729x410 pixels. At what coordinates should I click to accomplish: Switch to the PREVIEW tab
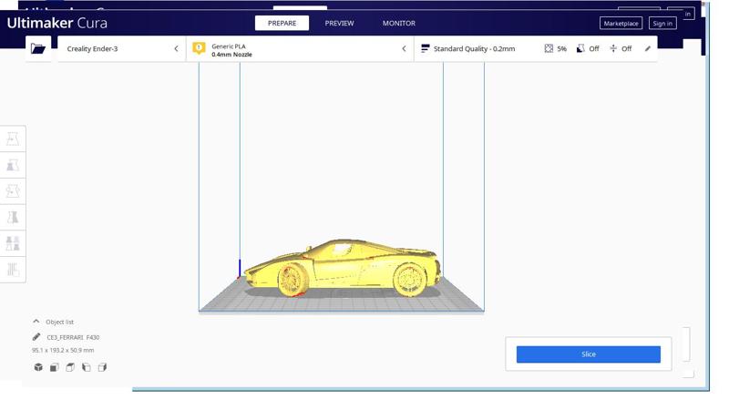(339, 23)
